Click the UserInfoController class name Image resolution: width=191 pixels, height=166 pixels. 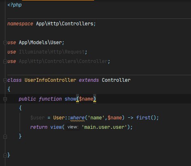[x=50, y=80]
